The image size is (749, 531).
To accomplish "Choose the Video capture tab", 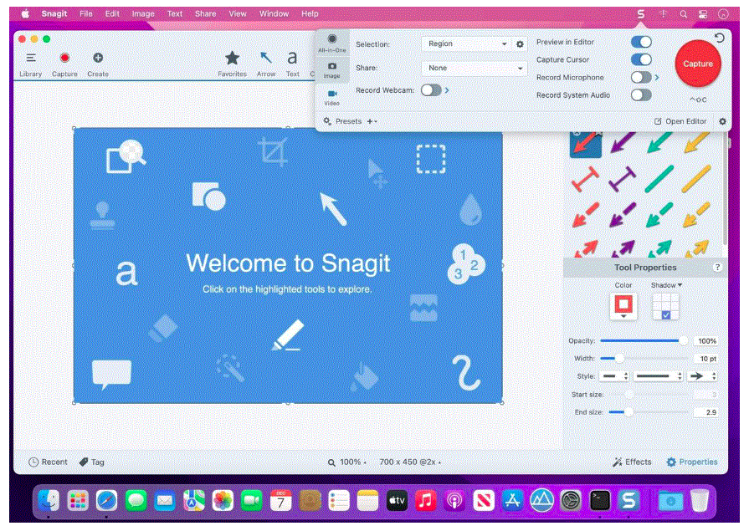I will [332, 97].
